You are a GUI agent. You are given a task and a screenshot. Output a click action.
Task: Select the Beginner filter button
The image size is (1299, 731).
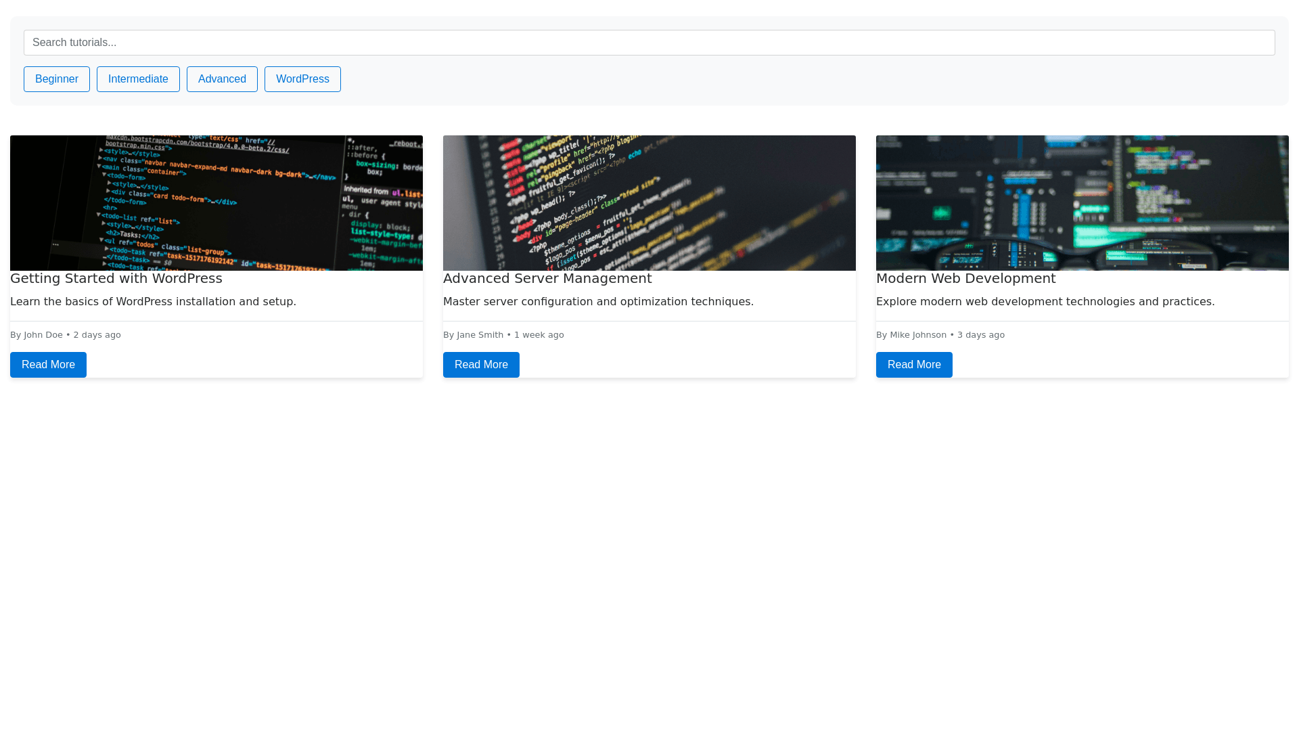coord(57,79)
